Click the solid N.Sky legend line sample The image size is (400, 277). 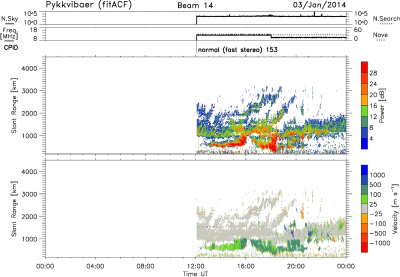click(x=9, y=24)
